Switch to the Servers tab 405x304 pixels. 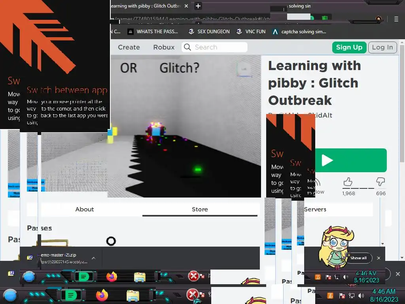pyautogui.click(x=315, y=209)
